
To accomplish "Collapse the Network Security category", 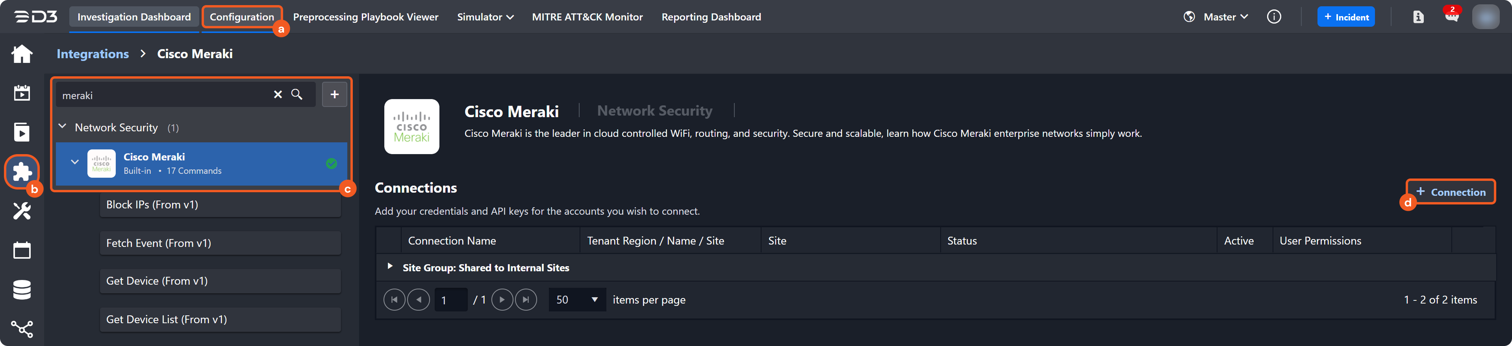I will (63, 127).
